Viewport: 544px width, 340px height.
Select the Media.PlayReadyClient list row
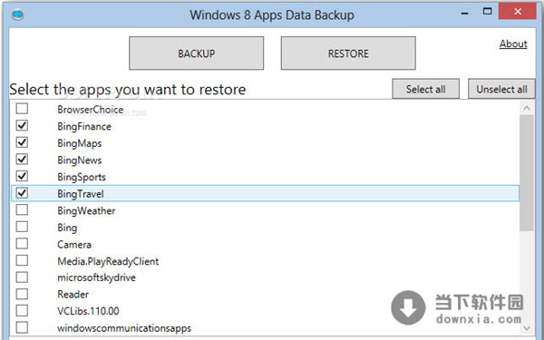pos(265,261)
